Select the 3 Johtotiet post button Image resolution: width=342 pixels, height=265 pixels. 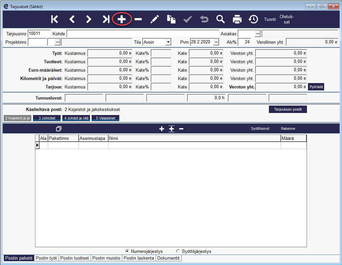(47, 118)
